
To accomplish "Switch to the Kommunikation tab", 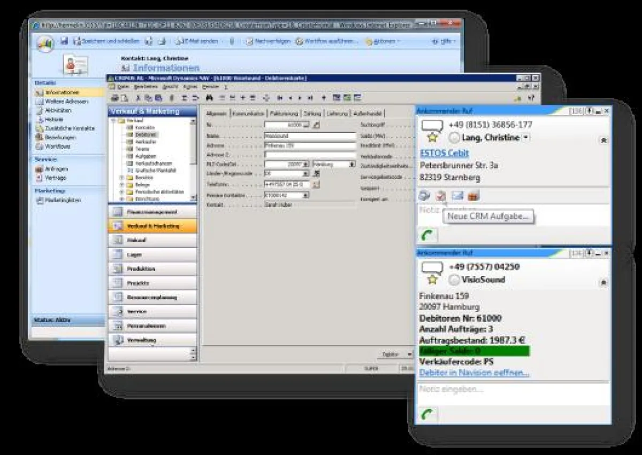I will pos(248,113).
